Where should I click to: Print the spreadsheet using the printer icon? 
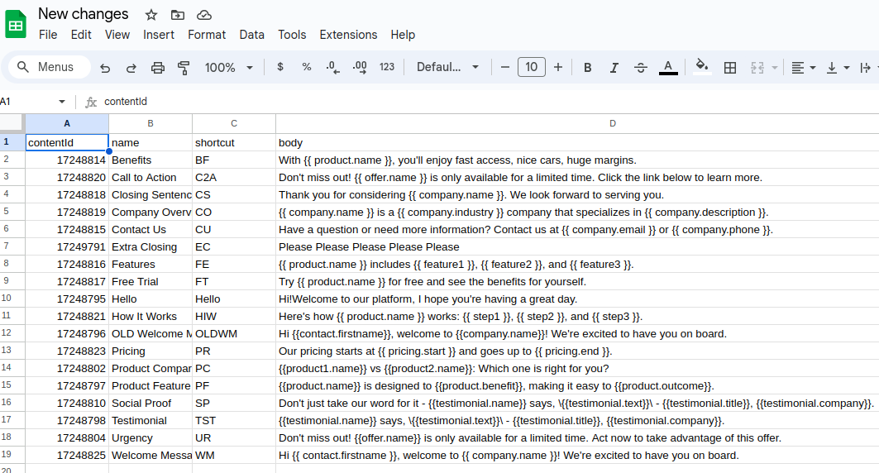(158, 68)
